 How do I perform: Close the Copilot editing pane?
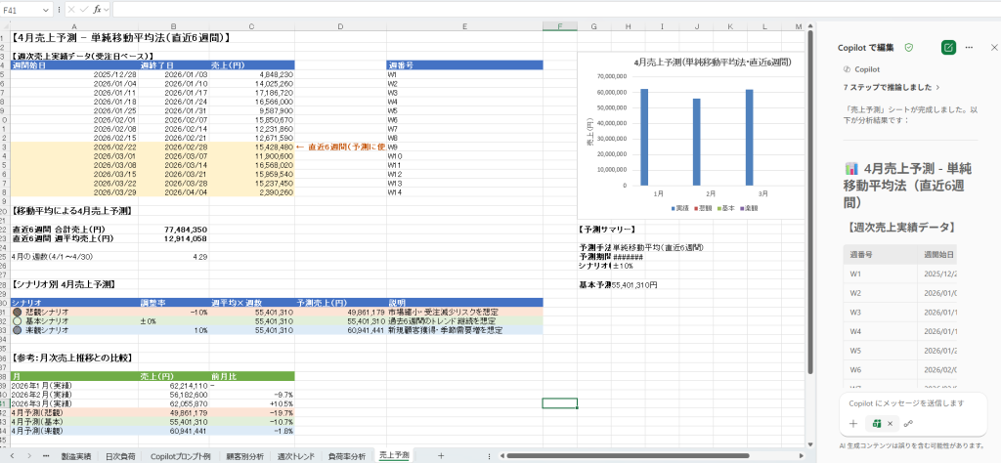tap(994, 47)
